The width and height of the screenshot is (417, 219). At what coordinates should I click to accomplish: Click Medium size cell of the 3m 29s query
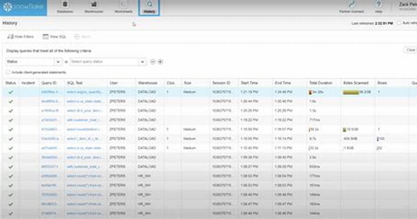pyautogui.click(x=190, y=92)
